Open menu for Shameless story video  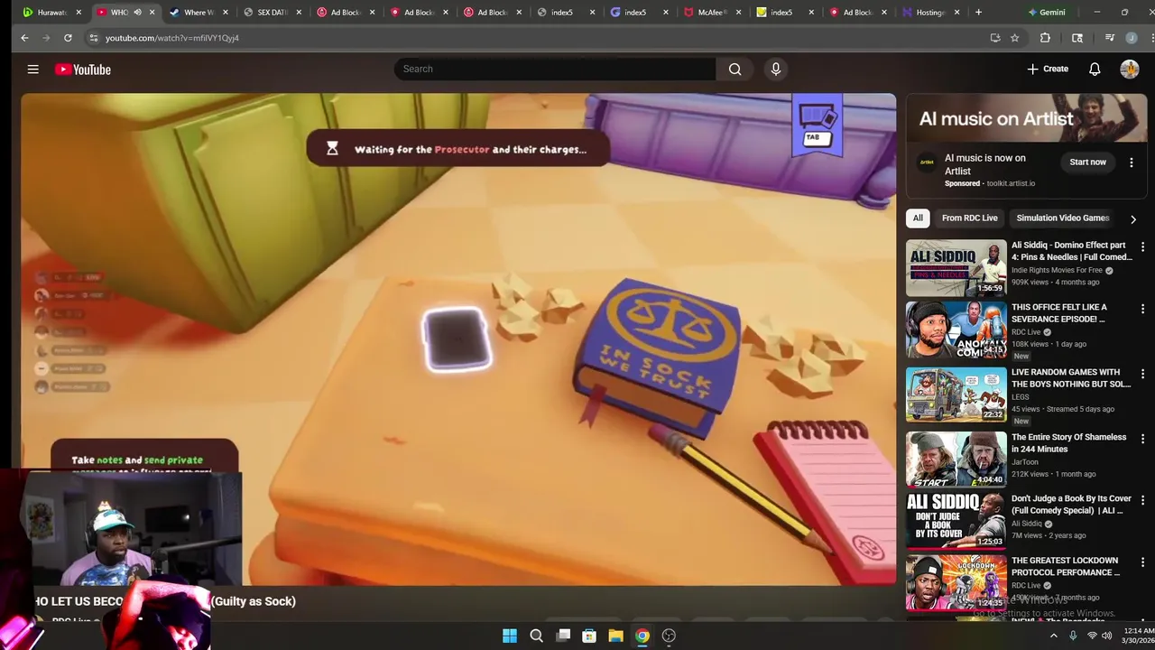[x=1142, y=439]
